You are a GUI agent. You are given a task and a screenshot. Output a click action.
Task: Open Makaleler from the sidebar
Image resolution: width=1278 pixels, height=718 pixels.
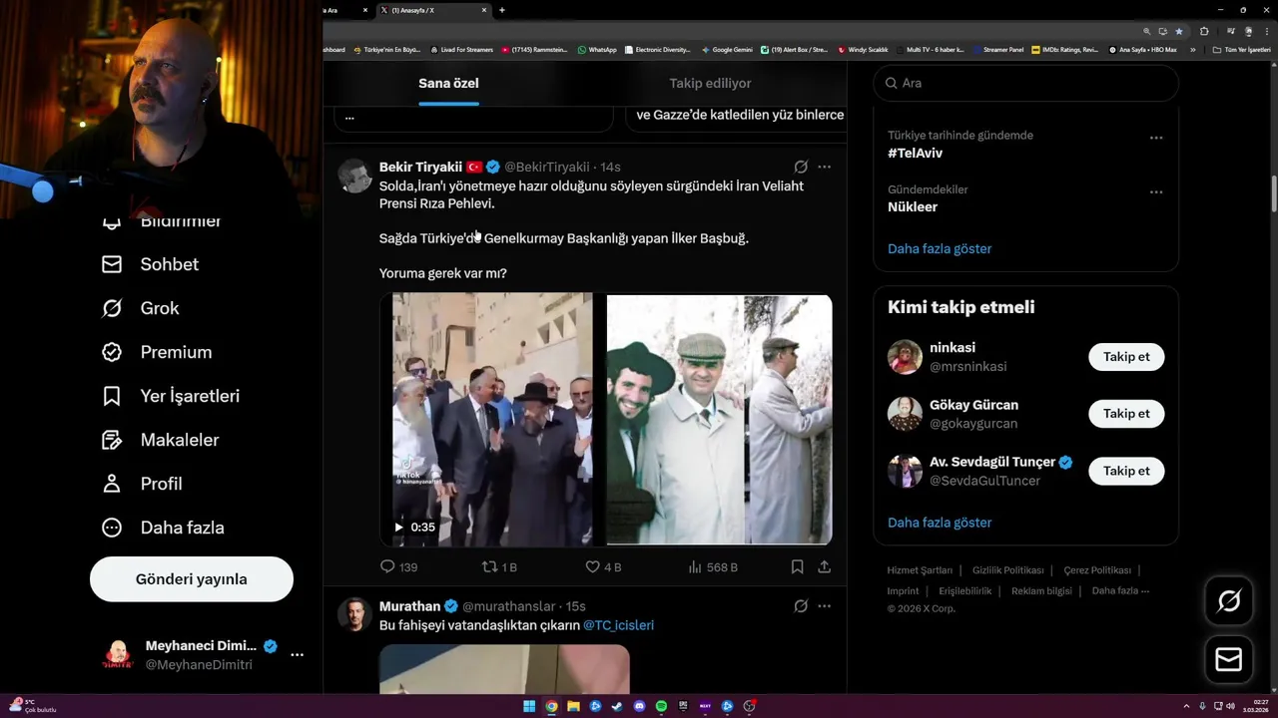tap(160, 440)
